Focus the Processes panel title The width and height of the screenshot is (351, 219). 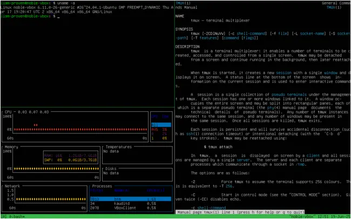coord(102,186)
